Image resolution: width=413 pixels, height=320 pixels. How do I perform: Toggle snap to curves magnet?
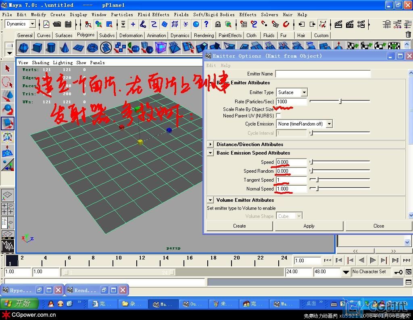pyautogui.click(x=254, y=25)
